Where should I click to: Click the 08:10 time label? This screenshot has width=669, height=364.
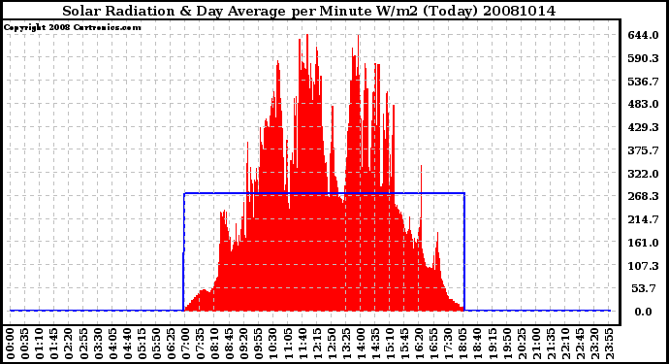[214, 344]
